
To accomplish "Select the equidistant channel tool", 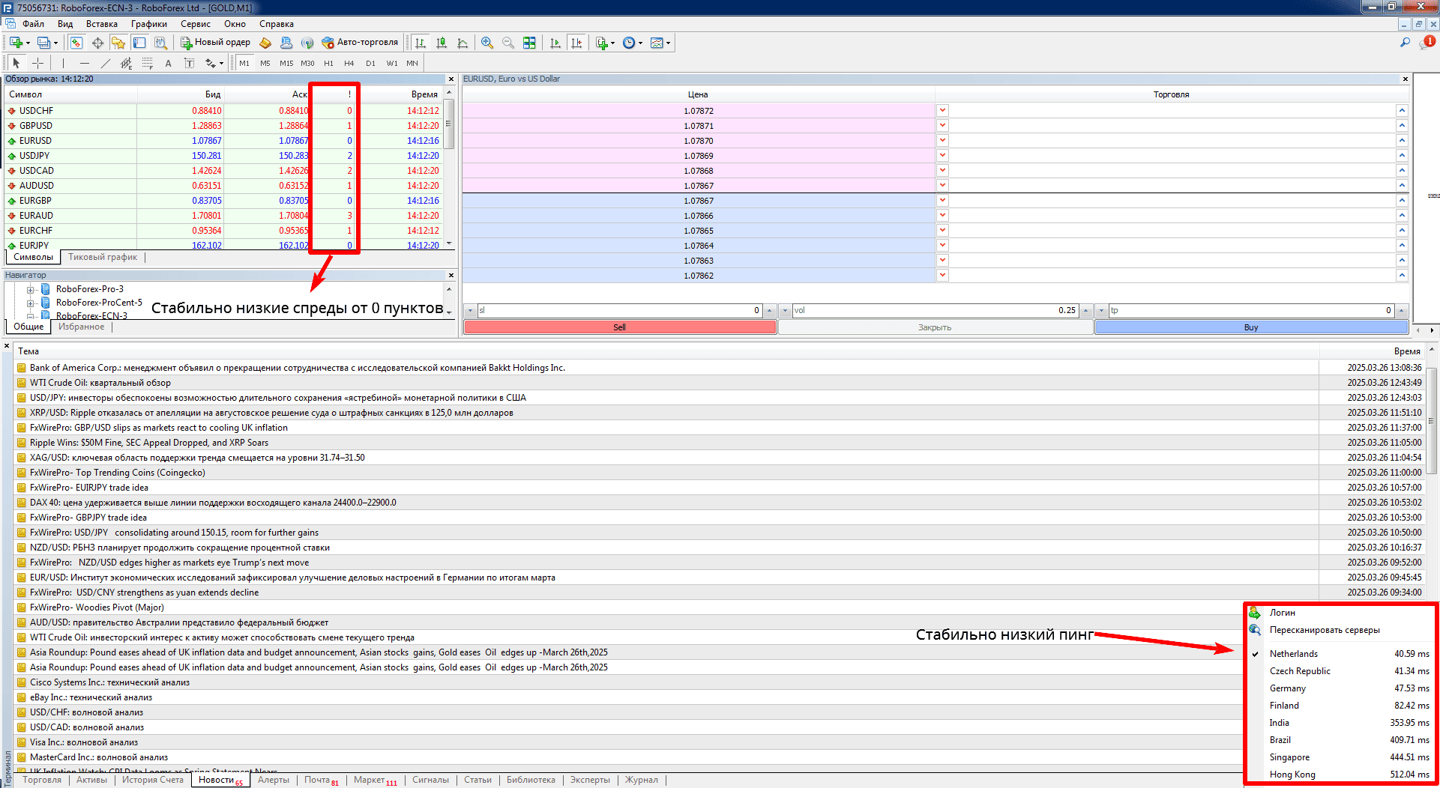I will click(x=126, y=63).
